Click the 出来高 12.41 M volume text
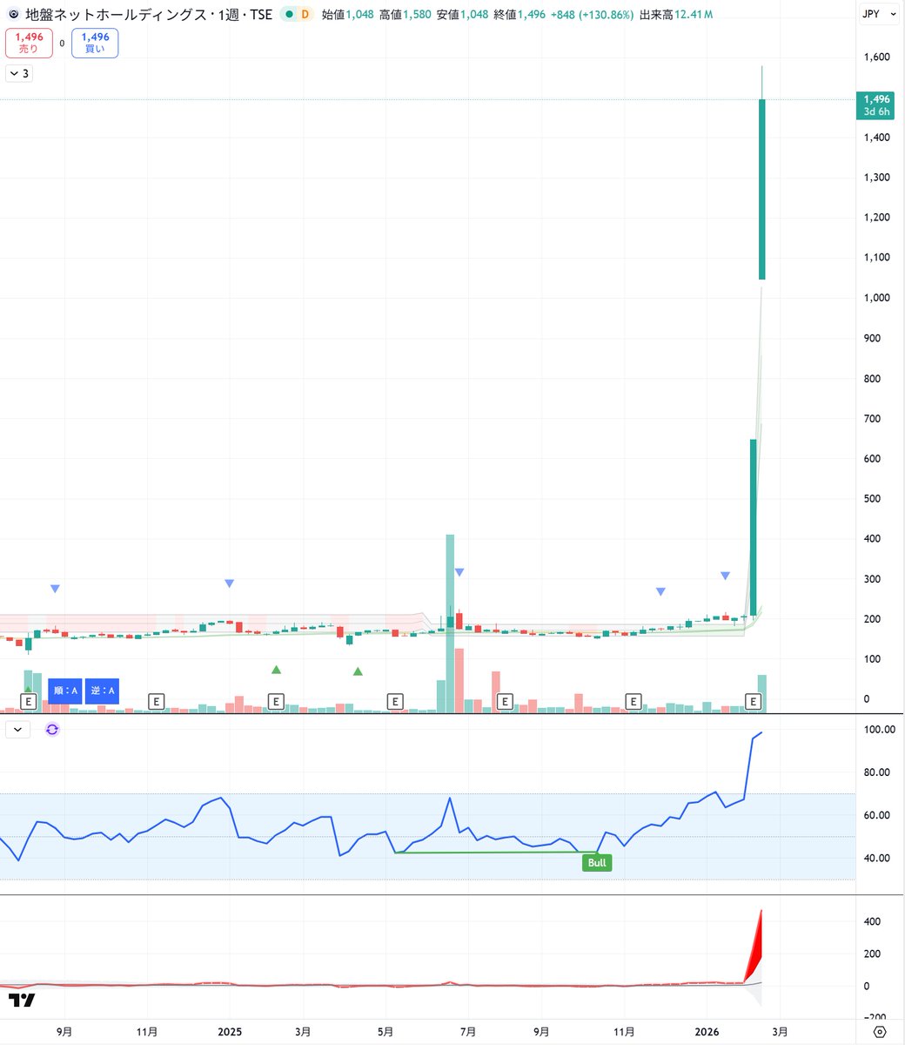Image resolution: width=905 pixels, height=1045 pixels. (x=677, y=15)
